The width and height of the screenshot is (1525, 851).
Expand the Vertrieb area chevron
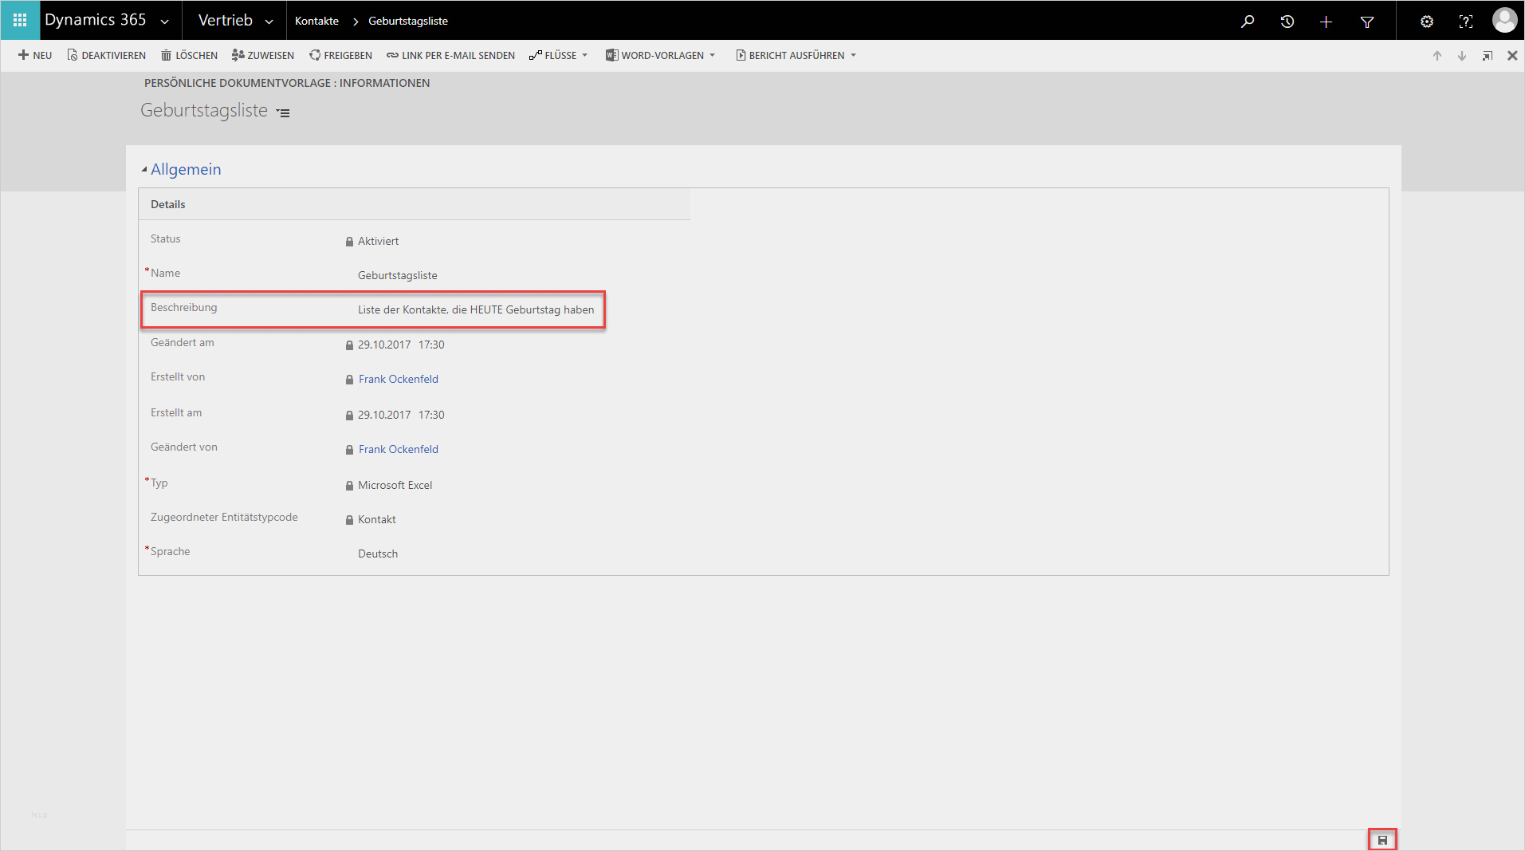coord(269,22)
